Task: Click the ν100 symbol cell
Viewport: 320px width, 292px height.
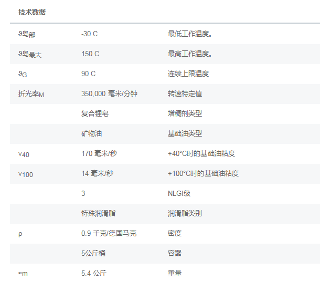Action: [26, 174]
